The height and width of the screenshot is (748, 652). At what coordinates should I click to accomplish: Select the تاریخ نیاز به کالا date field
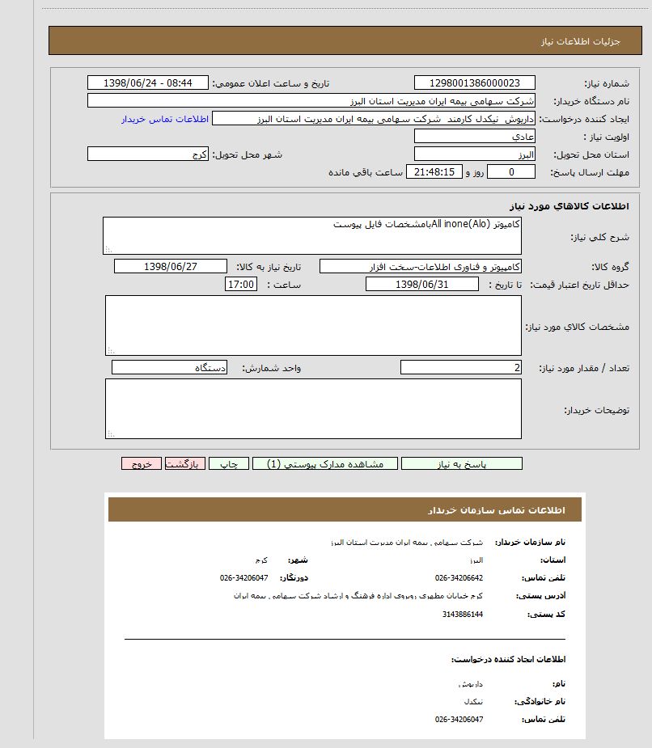pos(171,266)
